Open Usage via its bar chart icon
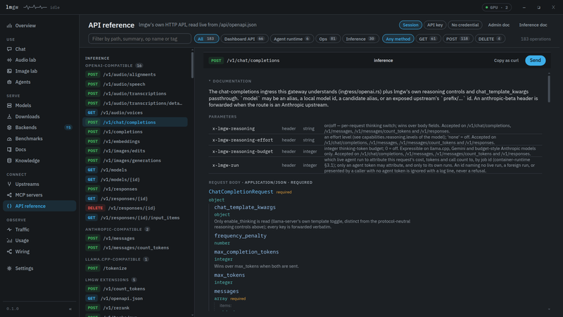 click(x=9, y=240)
